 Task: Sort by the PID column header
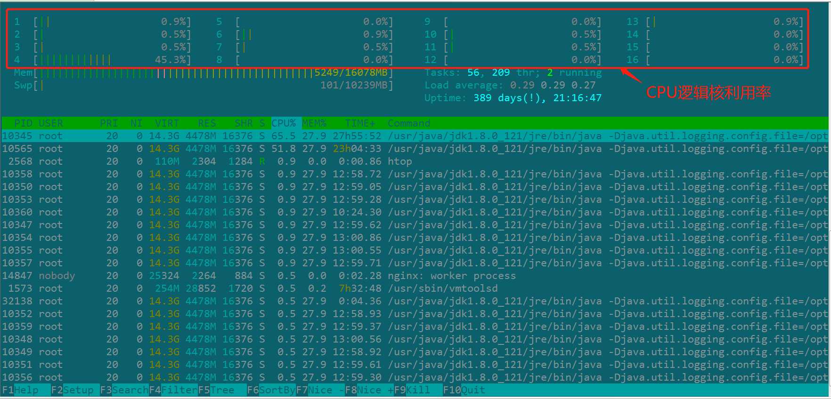point(23,123)
